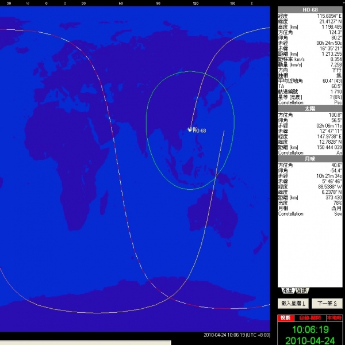Select the 高度 [km] row in HO-68 data
Image resolution: width=345 pixels, height=345 pixels.
pyautogui.click(x=310, y=26)
